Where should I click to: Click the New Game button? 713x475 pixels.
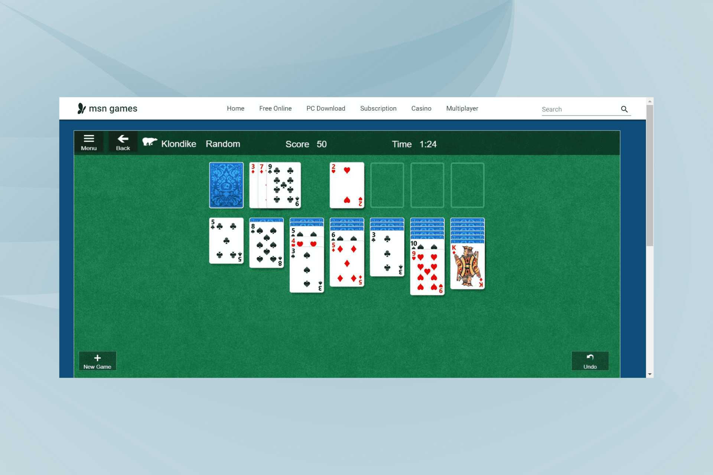[98, 361]
